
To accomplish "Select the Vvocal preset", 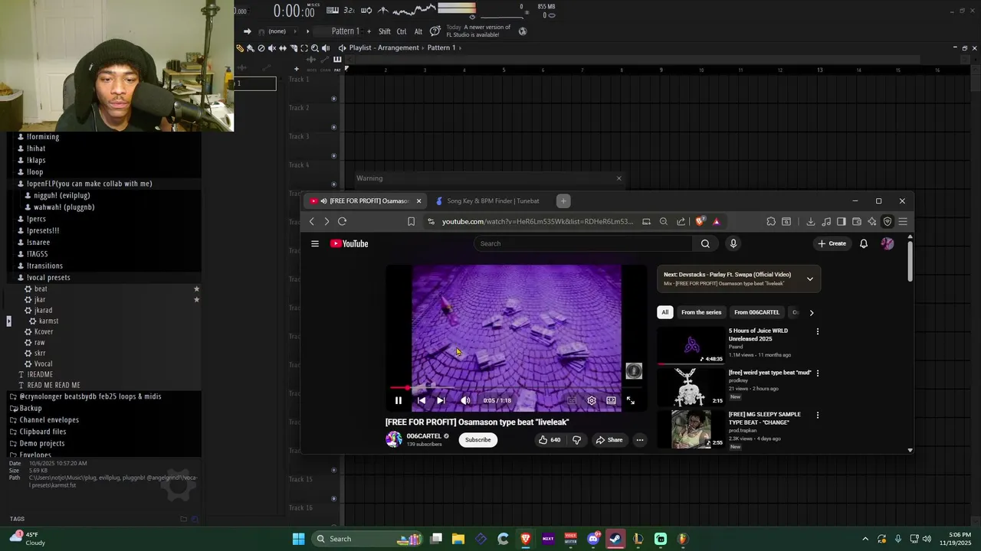I will pos(43,364).
